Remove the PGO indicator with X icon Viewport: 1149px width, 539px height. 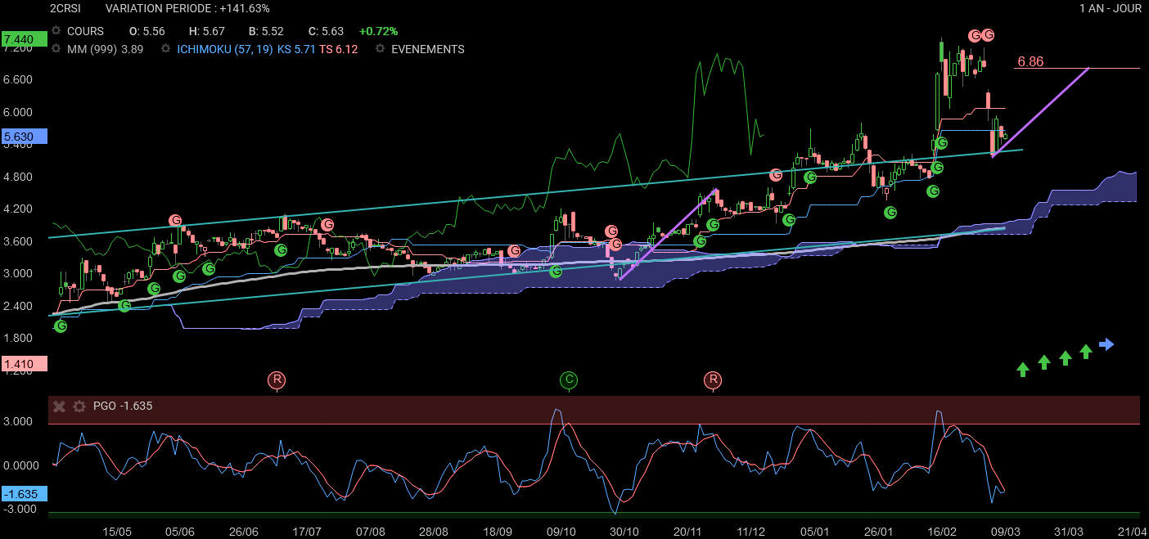(x=59, y=406)
